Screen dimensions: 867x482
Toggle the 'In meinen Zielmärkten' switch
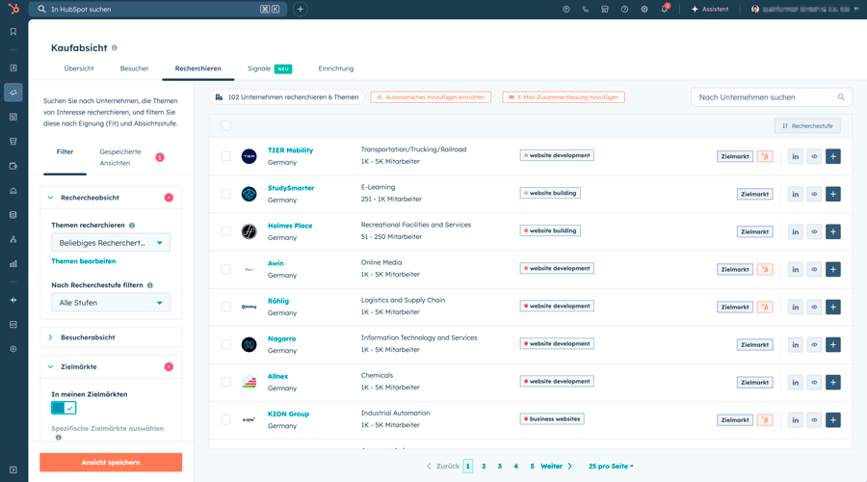tap(64, 408)
